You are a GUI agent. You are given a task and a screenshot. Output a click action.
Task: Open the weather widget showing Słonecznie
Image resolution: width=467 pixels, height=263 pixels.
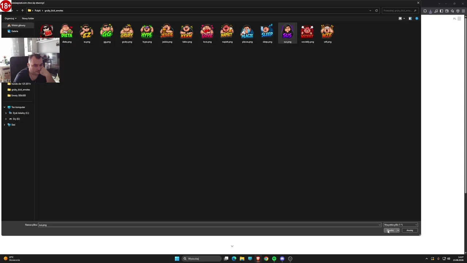point(12,259)
